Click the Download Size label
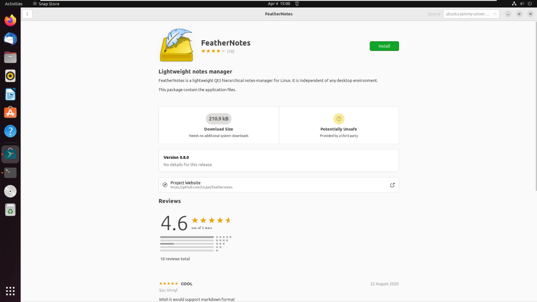Viewport: 537px width, 302px height. coord(219,129)
